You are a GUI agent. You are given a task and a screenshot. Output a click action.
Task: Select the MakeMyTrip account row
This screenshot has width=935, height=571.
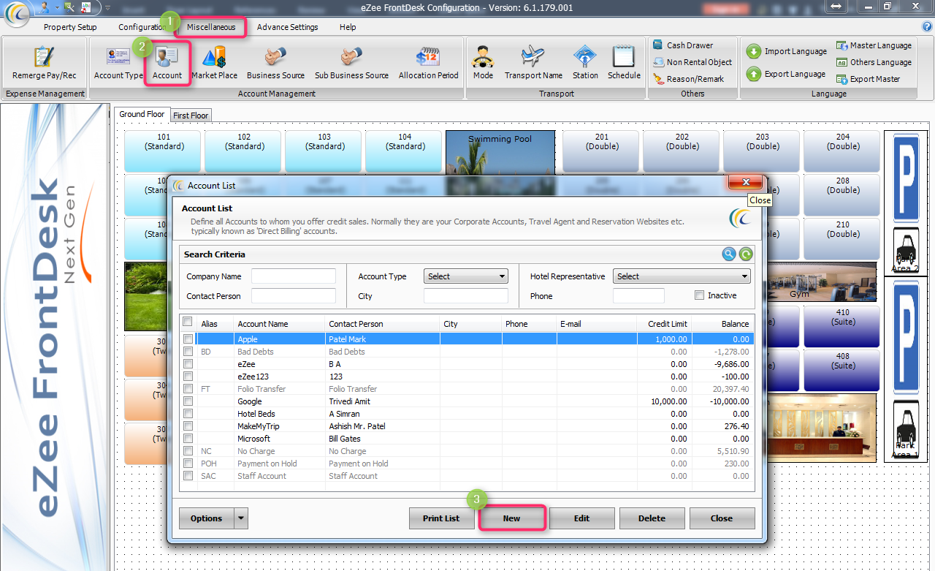(x=466, y=426)
